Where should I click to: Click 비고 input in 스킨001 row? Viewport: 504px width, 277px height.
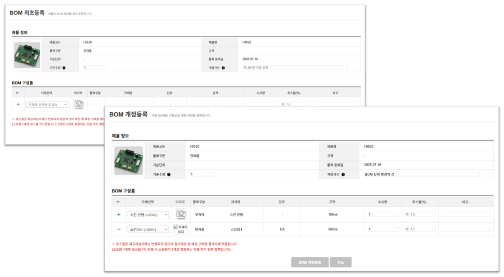click(x=465, y=229)
